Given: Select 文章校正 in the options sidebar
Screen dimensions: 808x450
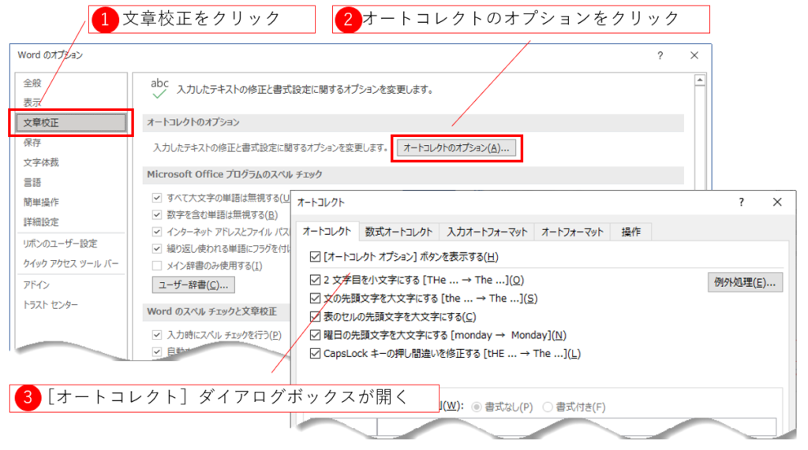Looking at the screenshot, I should click(x=67, y=123).
